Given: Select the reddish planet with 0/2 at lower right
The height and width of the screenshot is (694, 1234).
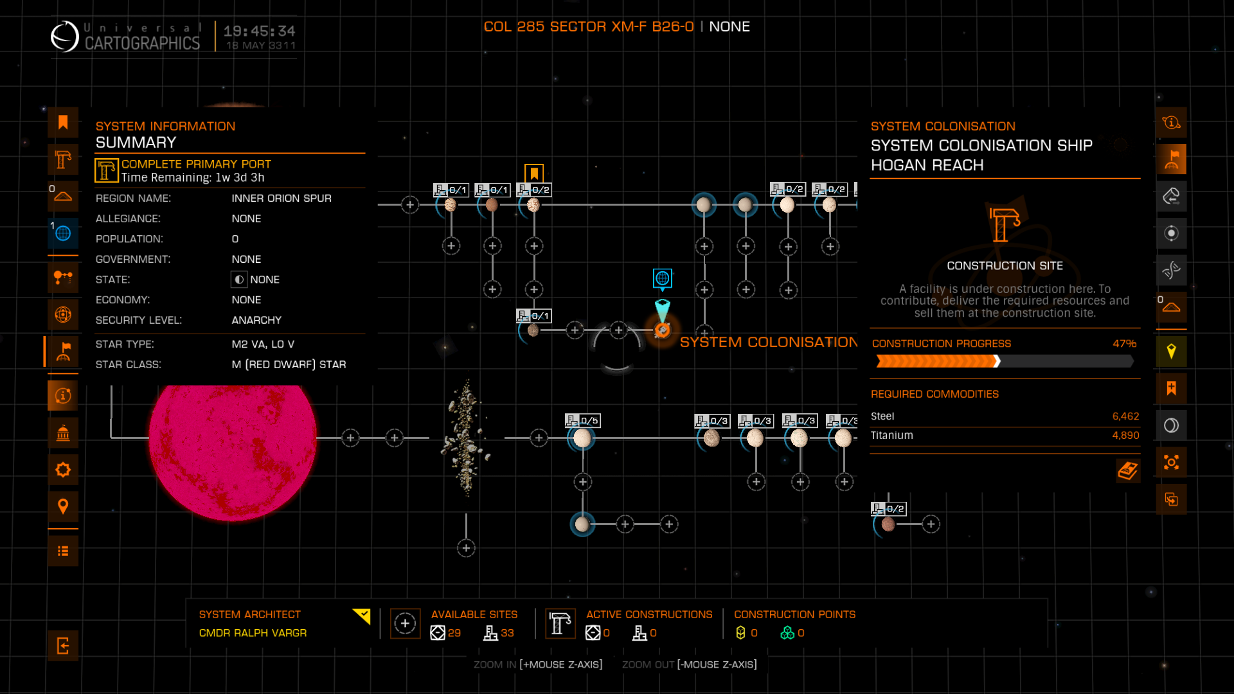Looking at the screenshot, I should (x=888, y=524).
